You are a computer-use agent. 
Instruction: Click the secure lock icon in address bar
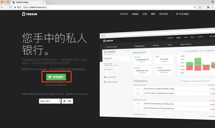coord(15,7)
